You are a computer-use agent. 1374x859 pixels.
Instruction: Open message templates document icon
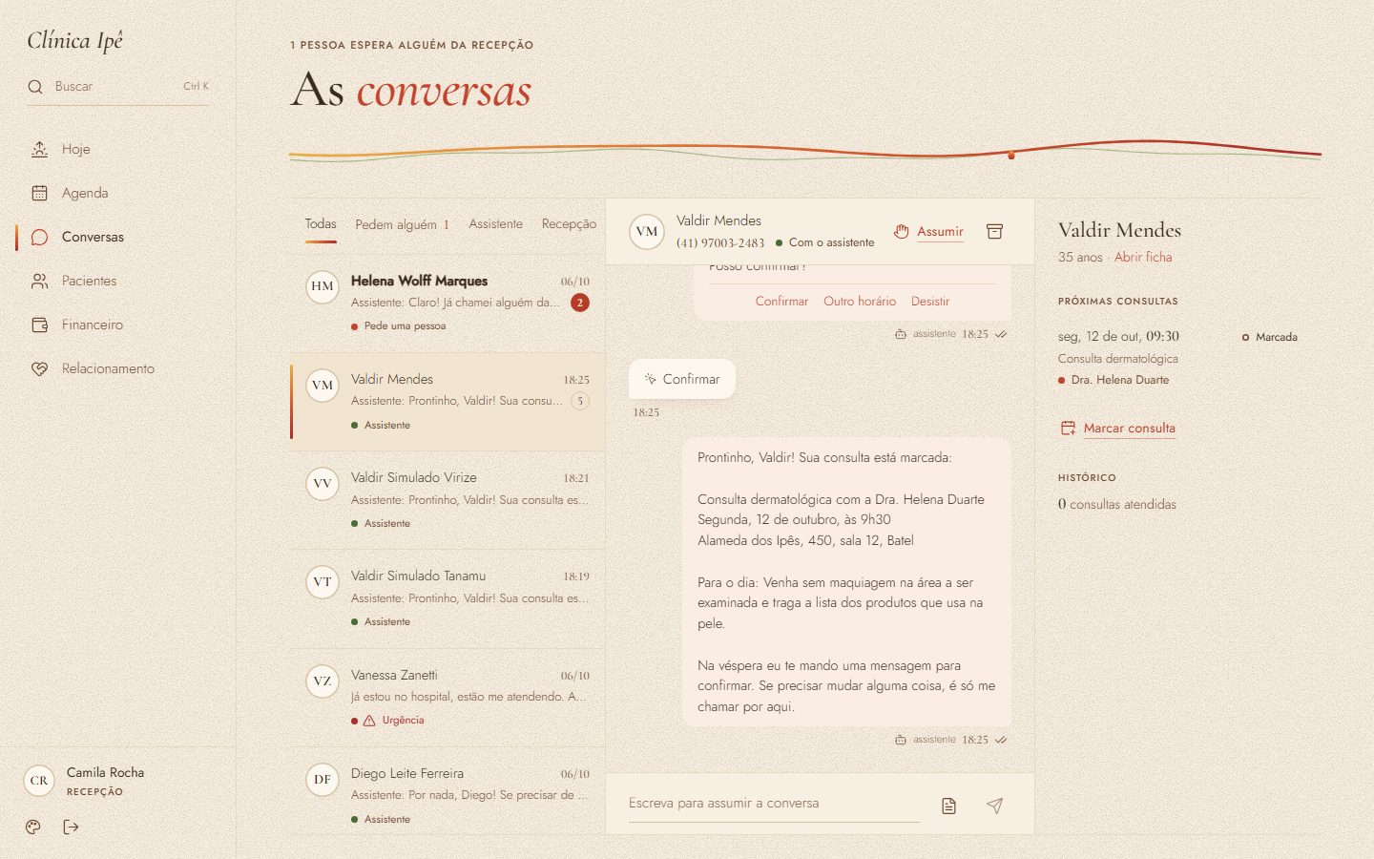point(948,806)
